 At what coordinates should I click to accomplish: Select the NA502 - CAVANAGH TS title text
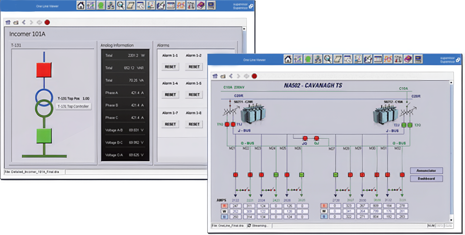point(313,85)
